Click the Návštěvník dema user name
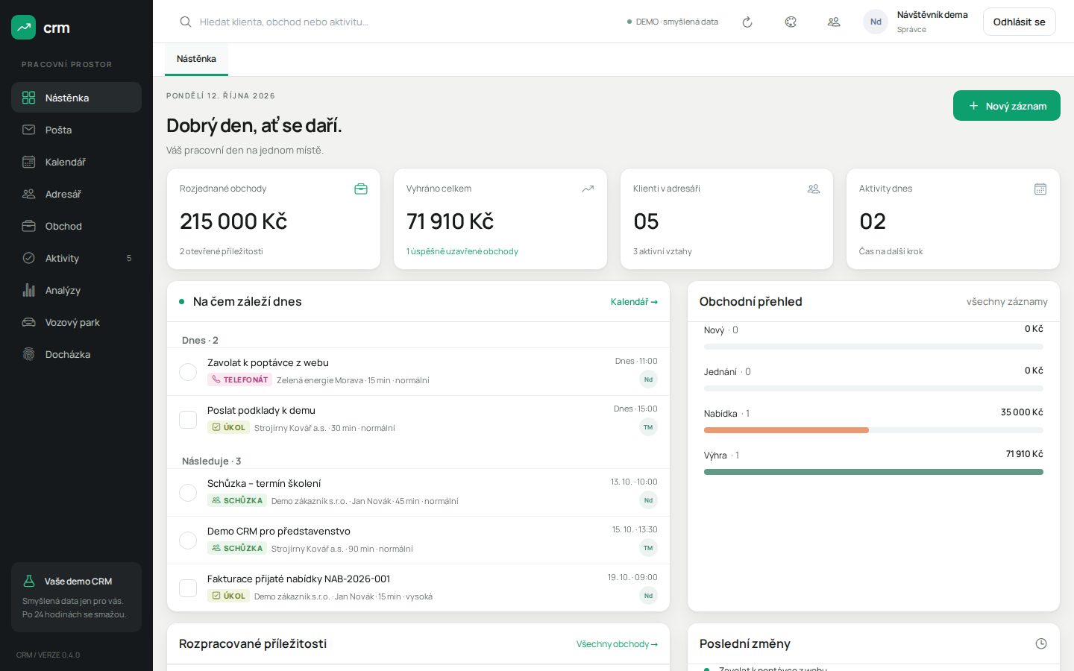This screenshot has height=671, width=1074. pyautogui.click(x=932, y=15)
